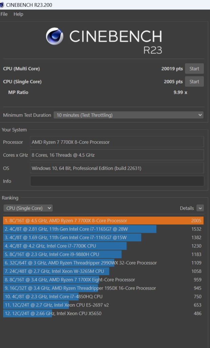The image size is (210, 348).
Task: Expand the Details dropdown arrow
Action: point(200,208)
